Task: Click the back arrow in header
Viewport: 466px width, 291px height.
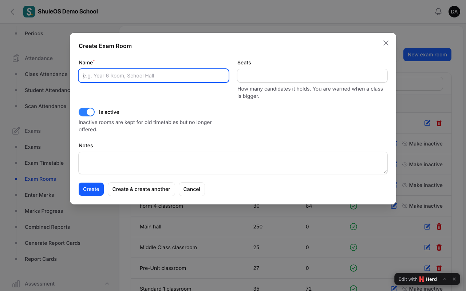Action: click(x=12, y=12)
